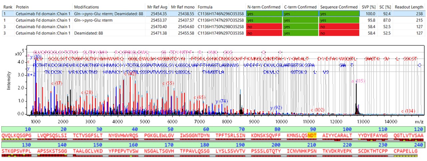Viewport: 427px width, 161px height.
Task: Click the y (74) peak label
Action: click(222, 101)
